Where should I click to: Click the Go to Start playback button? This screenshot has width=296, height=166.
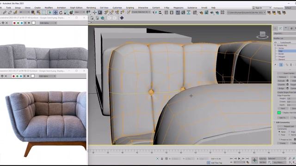pyautogui.click(x=231, y=159)
